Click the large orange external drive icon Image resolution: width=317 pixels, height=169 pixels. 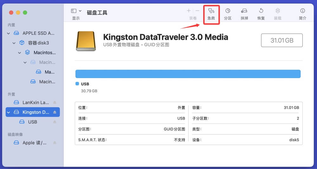coord(86,41)
